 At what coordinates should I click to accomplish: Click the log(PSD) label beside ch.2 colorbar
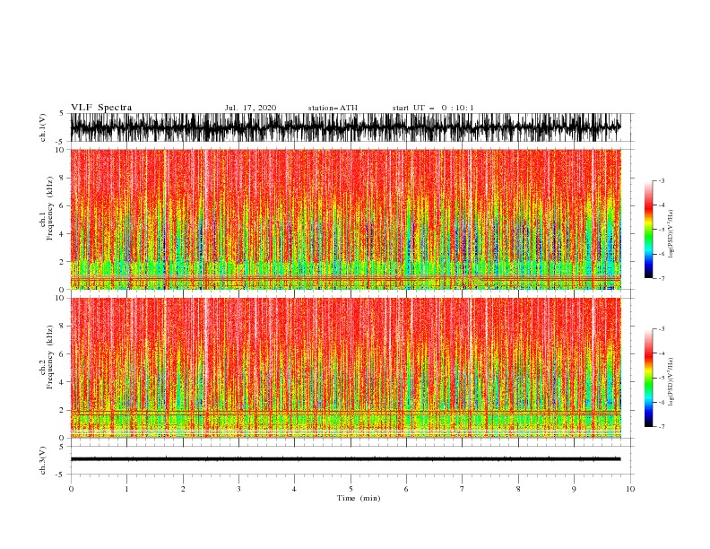(671, 381)
